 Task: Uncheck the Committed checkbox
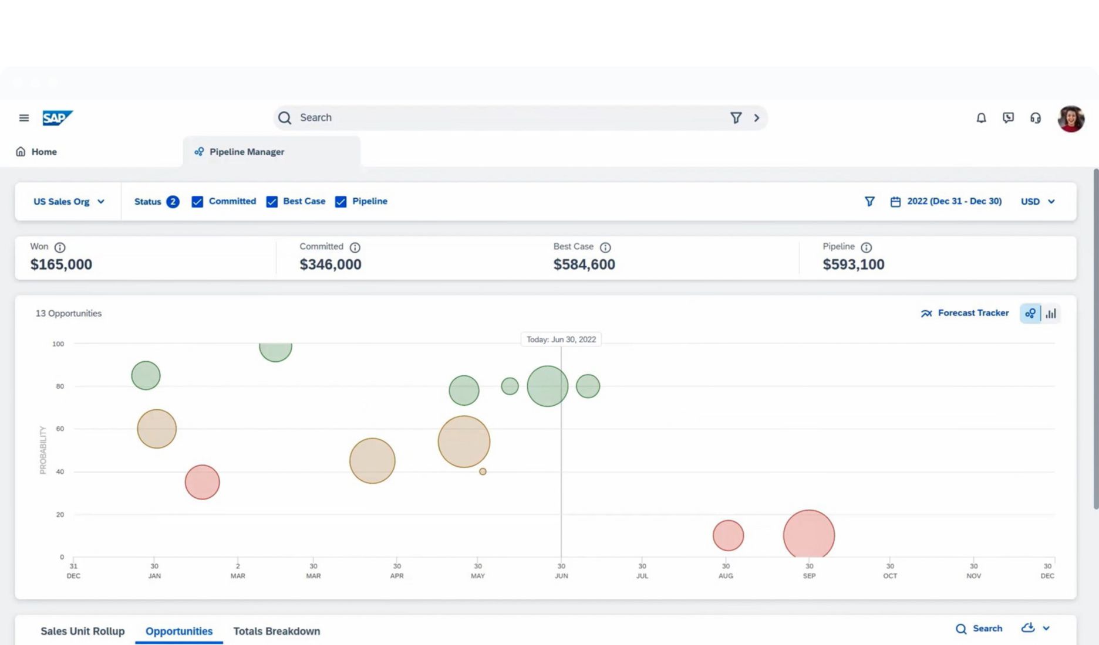tap(197, 202)
